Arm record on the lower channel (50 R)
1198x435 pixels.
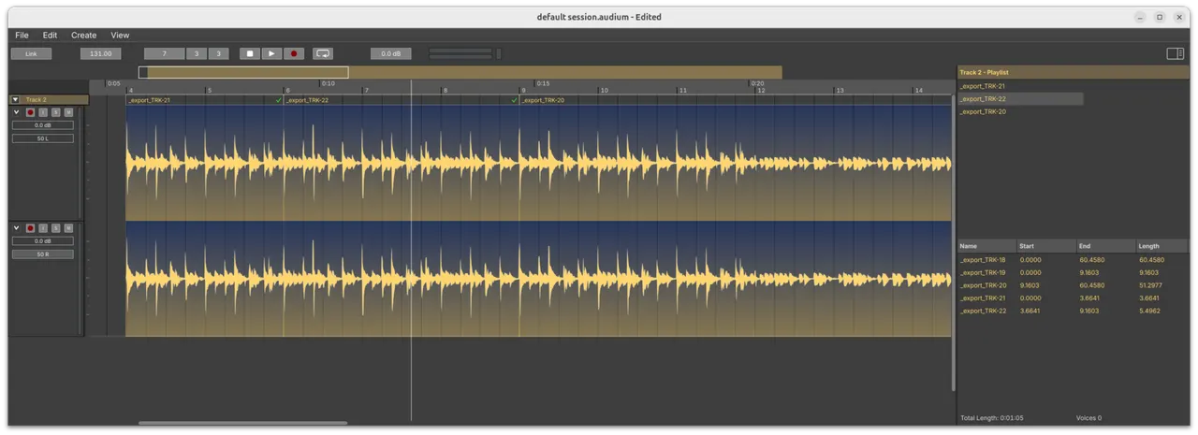pos(30,228)
